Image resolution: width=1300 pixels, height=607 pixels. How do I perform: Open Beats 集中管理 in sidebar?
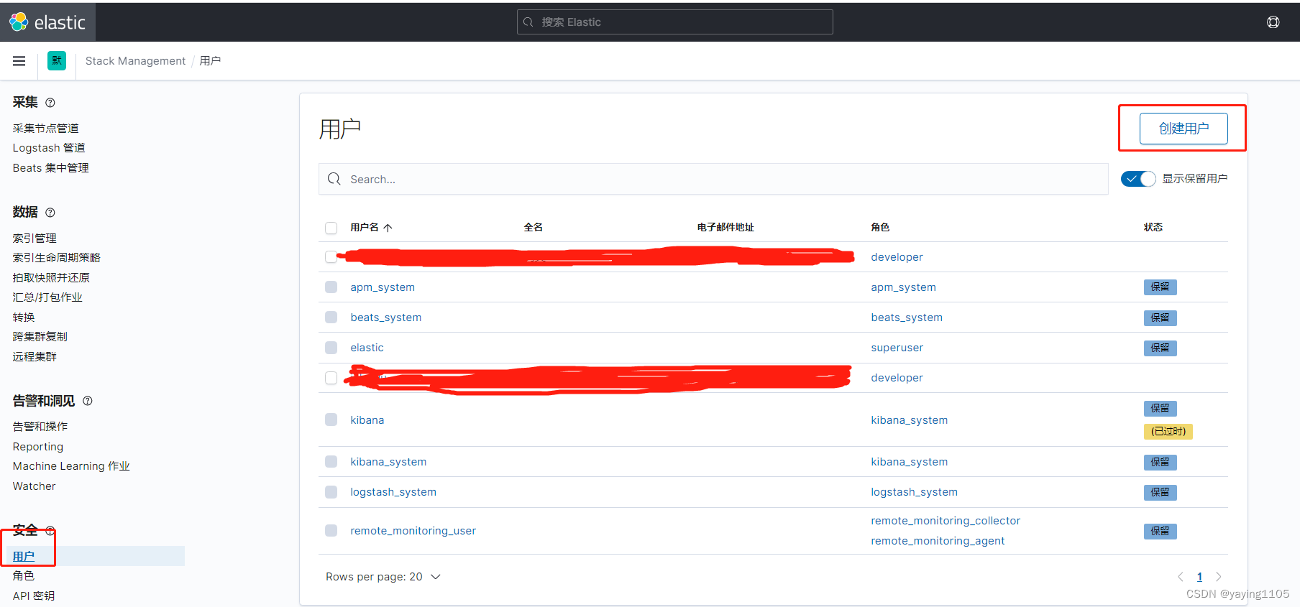50,168
